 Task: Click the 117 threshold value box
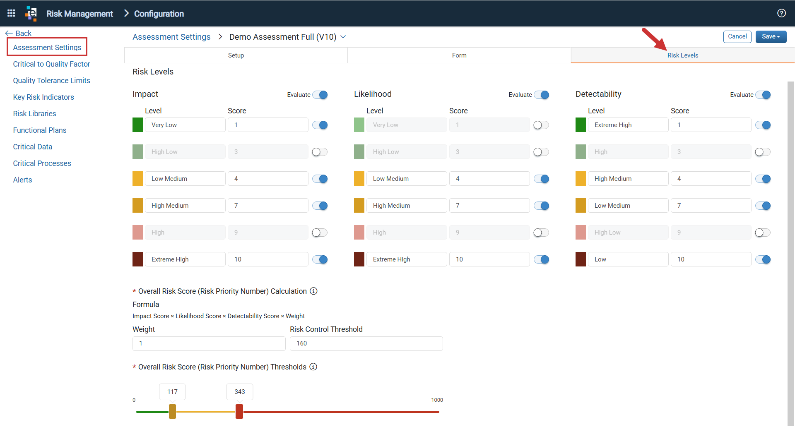coord(172,391)
